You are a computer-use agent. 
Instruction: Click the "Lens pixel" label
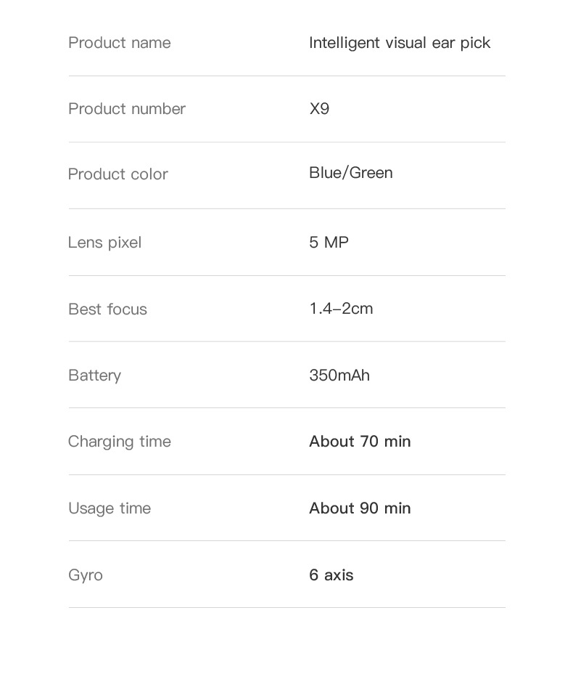point(105,243)
